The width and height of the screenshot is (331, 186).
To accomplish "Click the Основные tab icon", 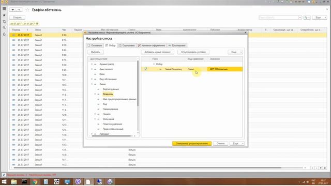I will click(x=89, y=45).
